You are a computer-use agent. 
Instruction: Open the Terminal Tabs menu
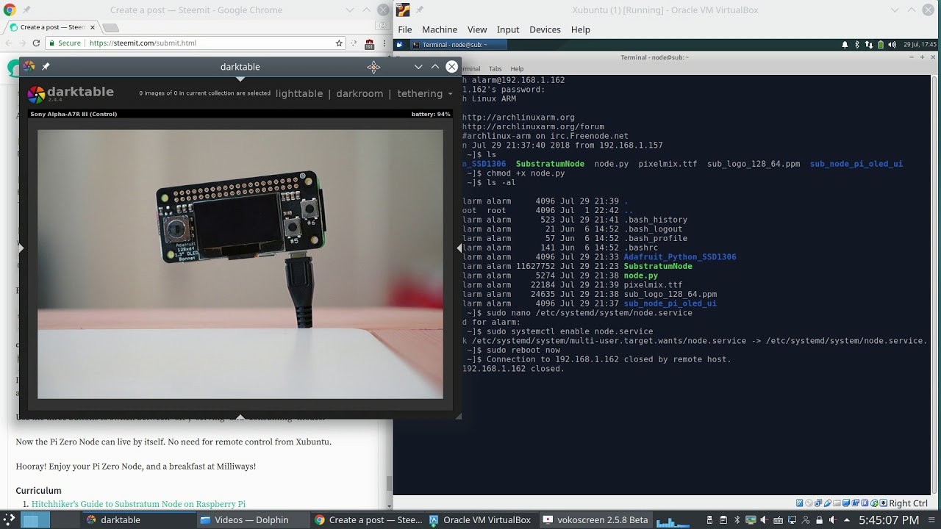point(495,69)
